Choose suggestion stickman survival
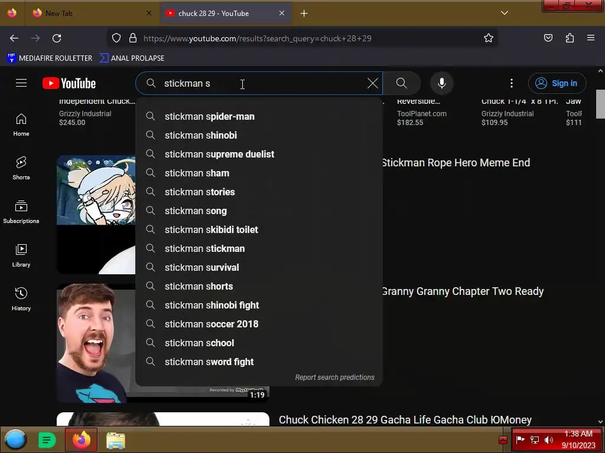Viewport: 605px width, 453px height. (x=259, y=267)
